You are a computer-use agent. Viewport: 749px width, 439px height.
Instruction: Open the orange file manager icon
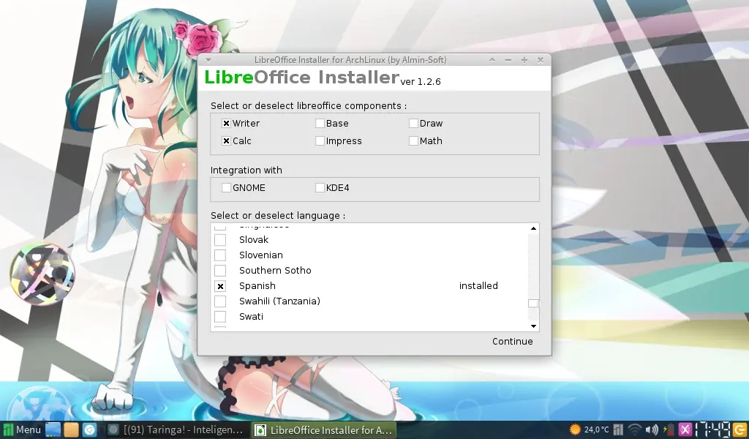[71, 430]
